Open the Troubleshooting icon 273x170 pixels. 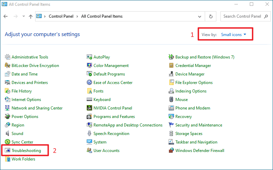point(8,150)
